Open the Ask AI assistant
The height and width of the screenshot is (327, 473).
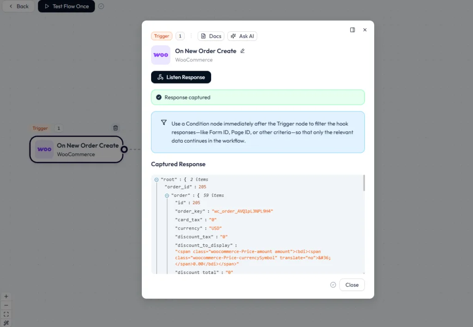click(242, 36)
